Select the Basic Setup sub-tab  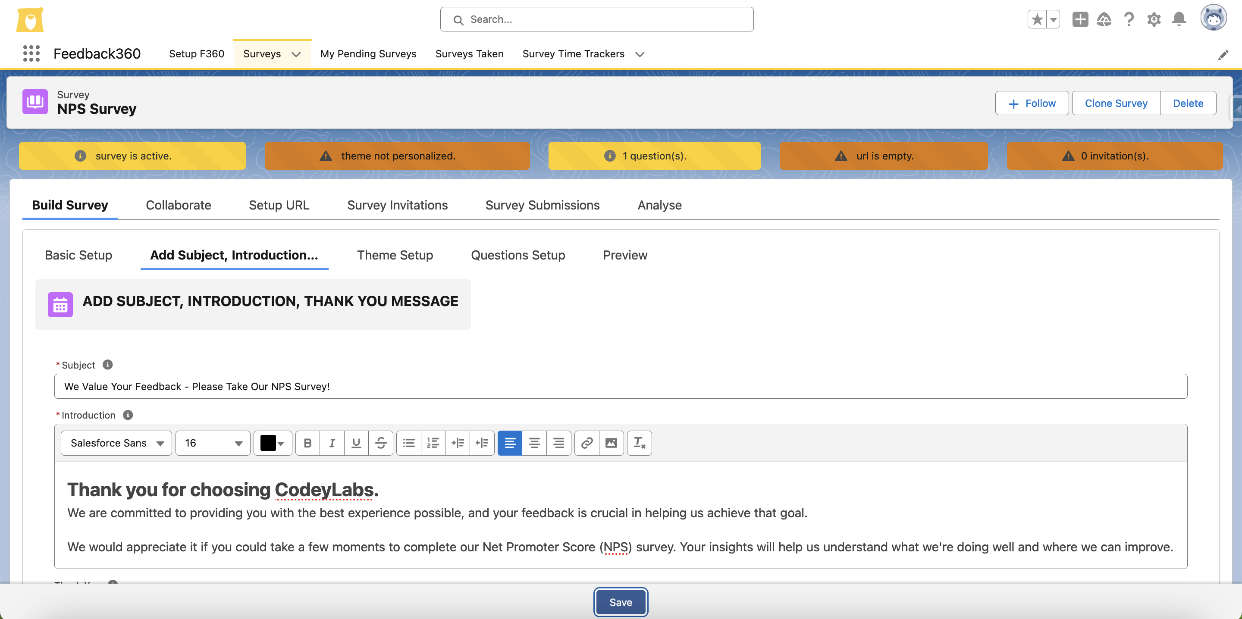click(x=78, y=255)
